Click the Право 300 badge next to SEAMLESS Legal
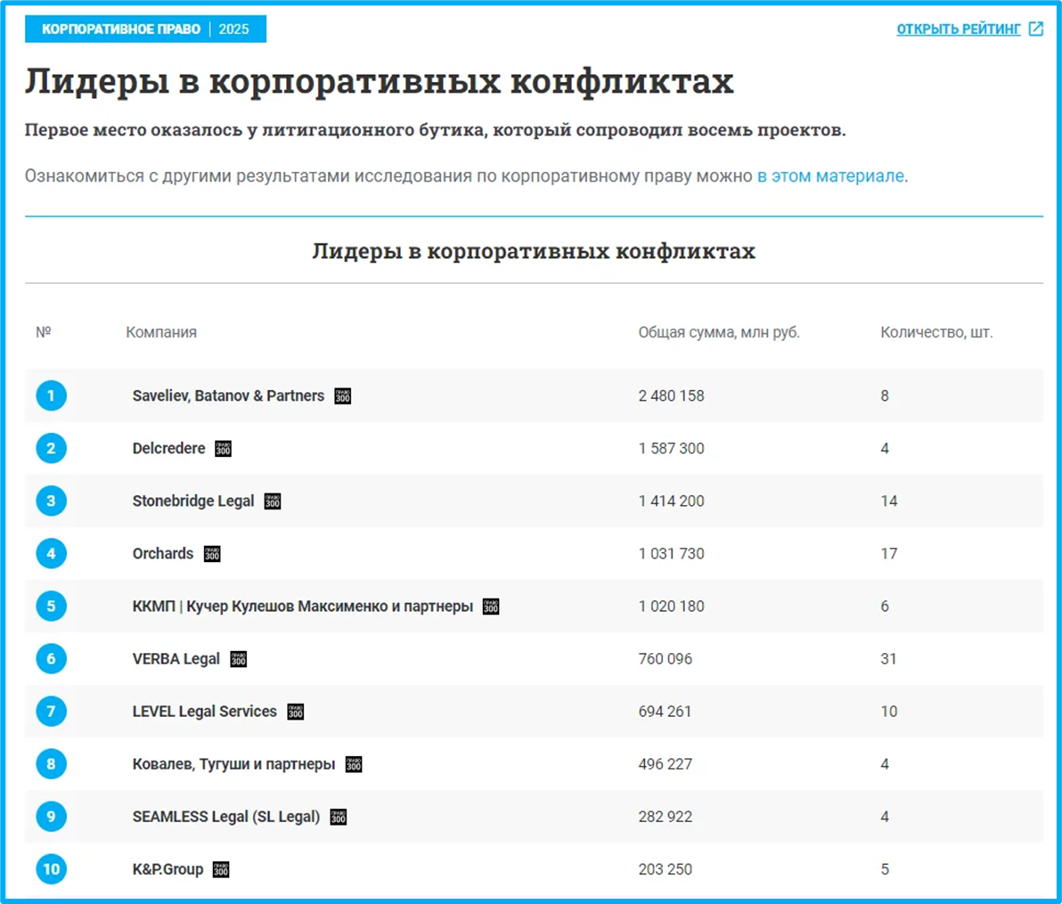1062x904 pixels. click(338, 817)
